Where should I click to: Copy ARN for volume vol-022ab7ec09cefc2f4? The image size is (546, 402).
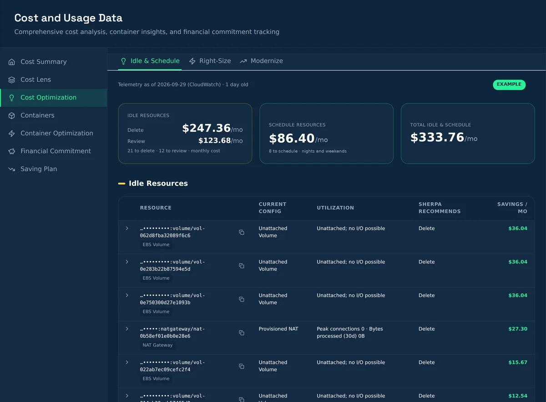[x=242, y=366]
